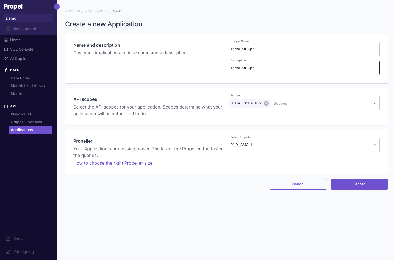The height and width of the screenshot is (260, 394).
Task: Select the SQL Console icon
Action: [x=6, y=49]
